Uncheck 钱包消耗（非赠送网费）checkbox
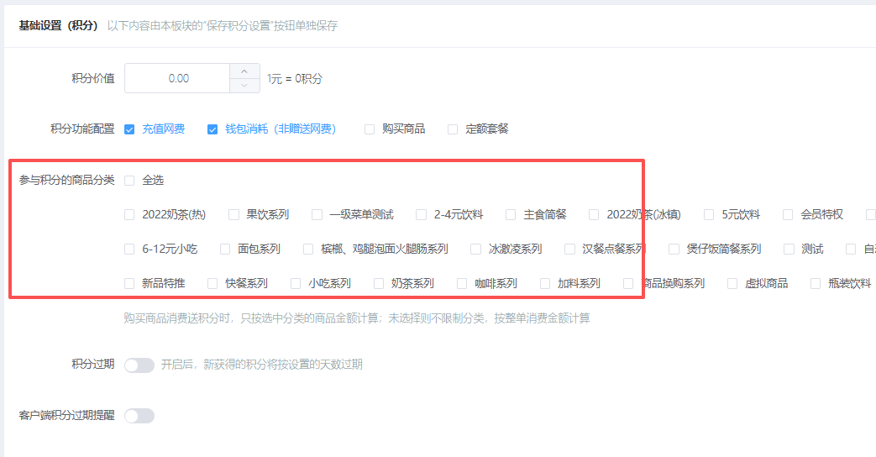Viewport: 876px width, 457px height. (x=212, y=129)
